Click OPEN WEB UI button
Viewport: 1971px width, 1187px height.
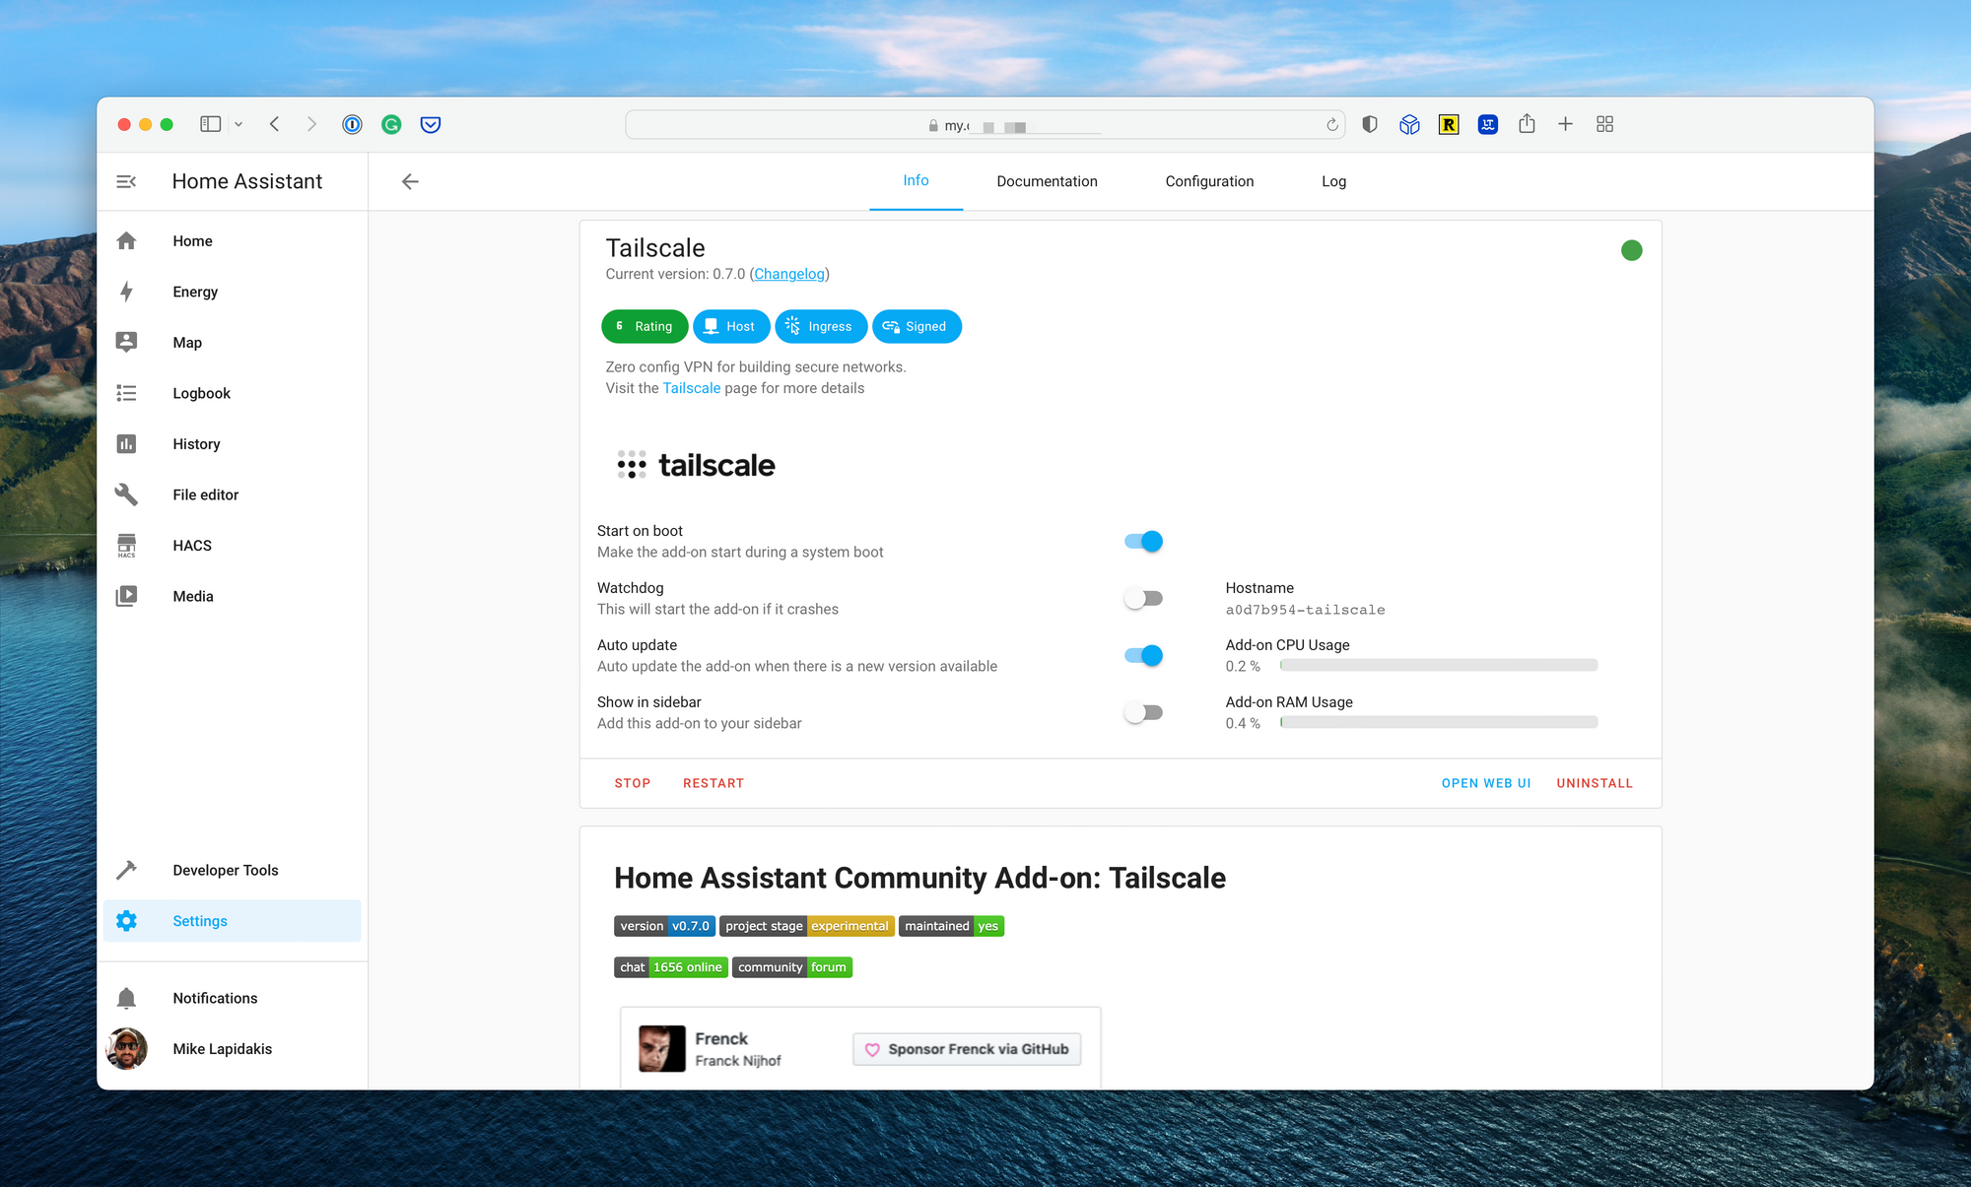pyautogui.click(x=1486, y=783)
